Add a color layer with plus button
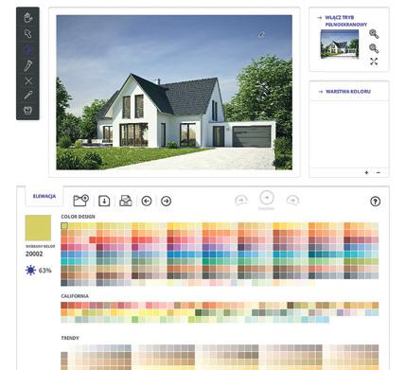The width and height of the screenshot is (406, 370). [366, 172]
